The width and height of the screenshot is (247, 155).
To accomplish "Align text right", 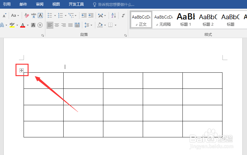I will coord(64,25).
